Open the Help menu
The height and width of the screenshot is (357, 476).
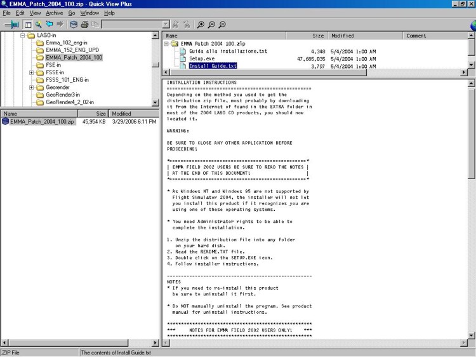(x=109, y=13)
